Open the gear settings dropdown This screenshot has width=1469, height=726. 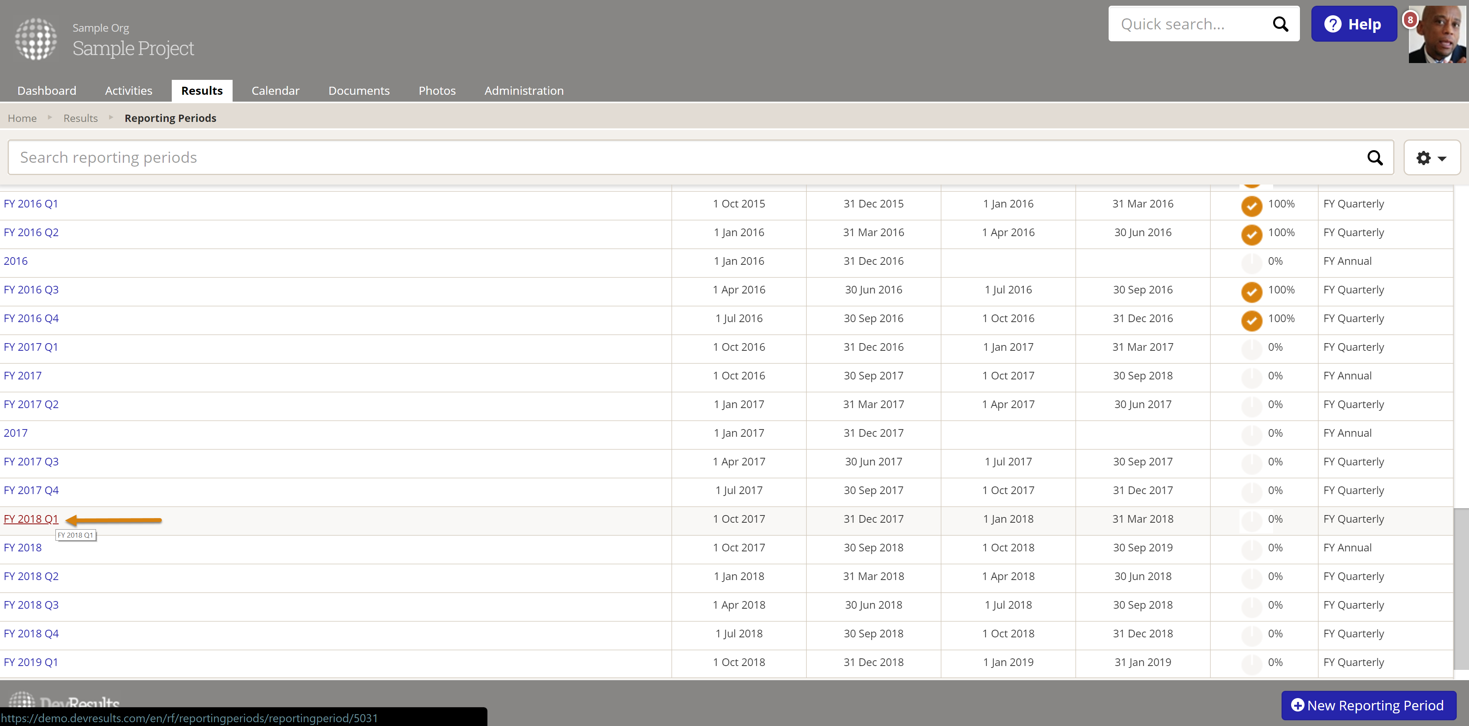pyautogui.click(x=1432, y=158)
